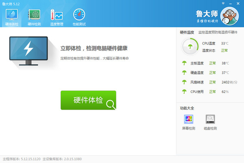Open the 硬件体检 tab icon
The width and height of the screenshot is (244, 163).
tap(12, 15)
